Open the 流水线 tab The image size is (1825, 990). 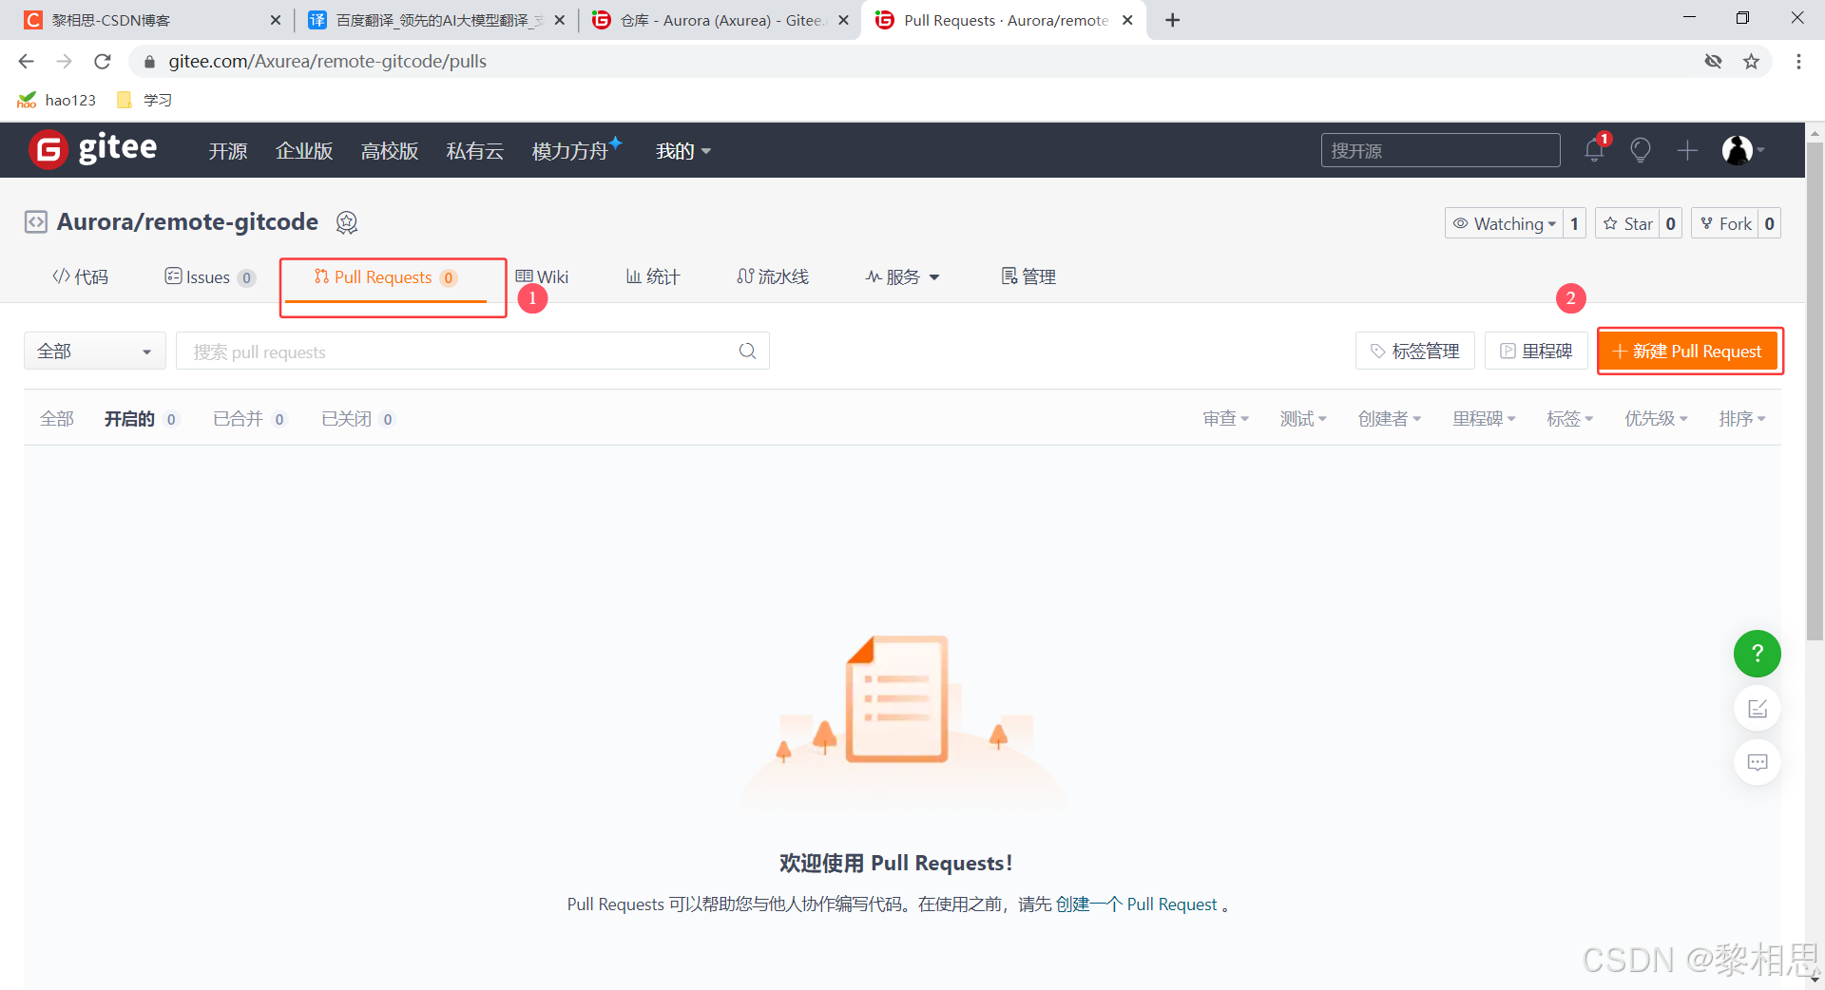tap(773, 276)
